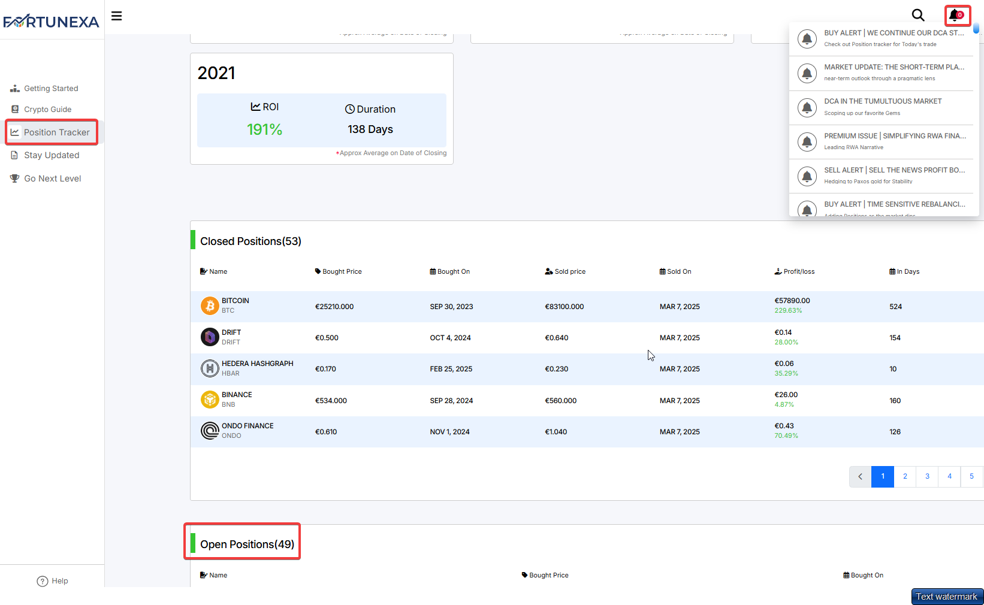The image size is (984, 605).
Task: Click the Hedera Hashgraph coin icon
Action: 210,368
